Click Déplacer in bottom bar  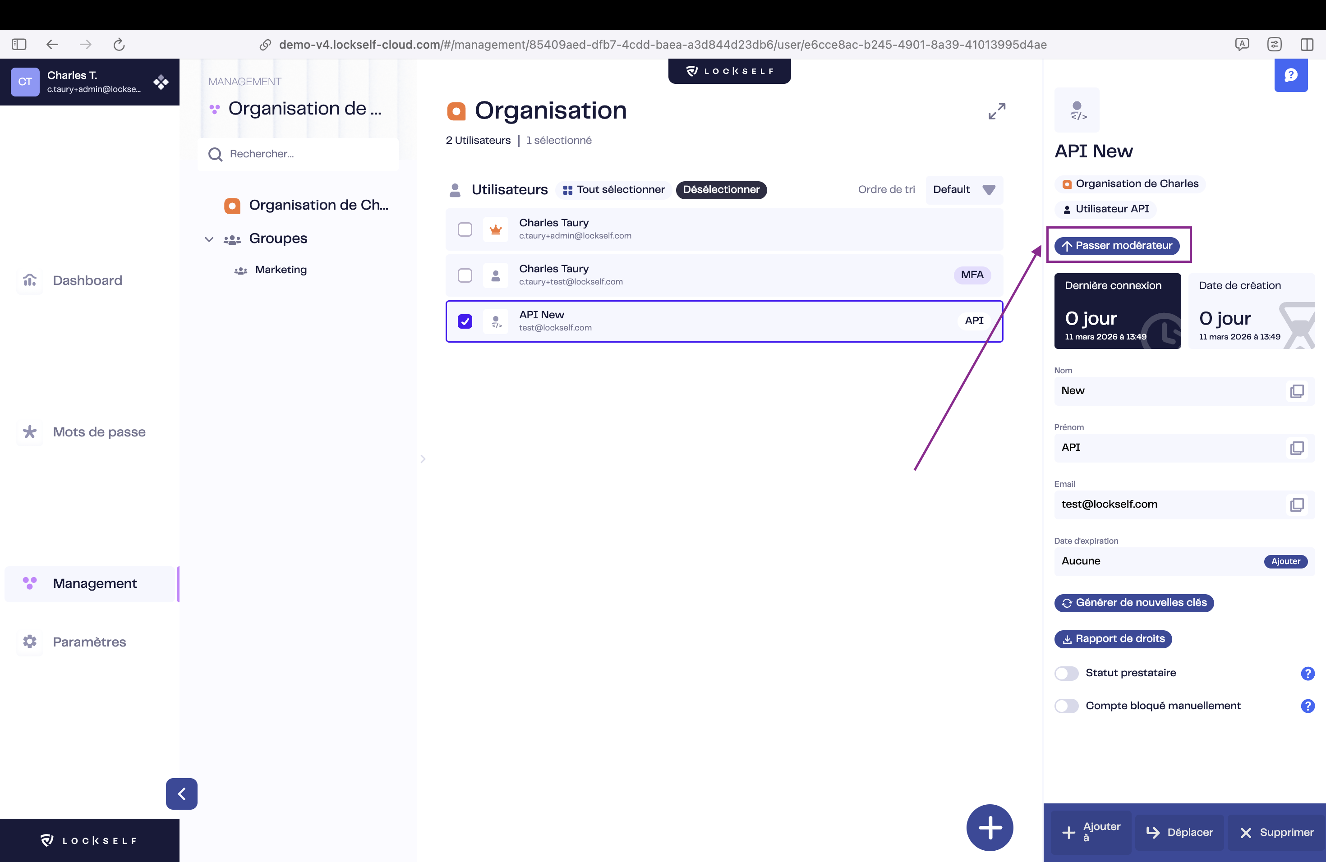(x=1179, y=833)
